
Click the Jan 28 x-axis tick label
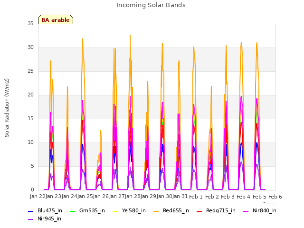click(x=133, y=197)
